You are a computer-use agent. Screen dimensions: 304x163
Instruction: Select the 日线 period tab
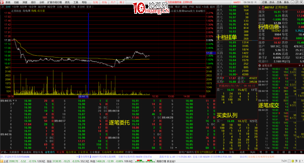[x=59, y=7]
